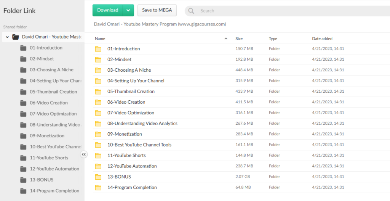Click sidebar folder icon for 02-Mindset
Screen dimensions: 390x201
(x=23, y=59)
